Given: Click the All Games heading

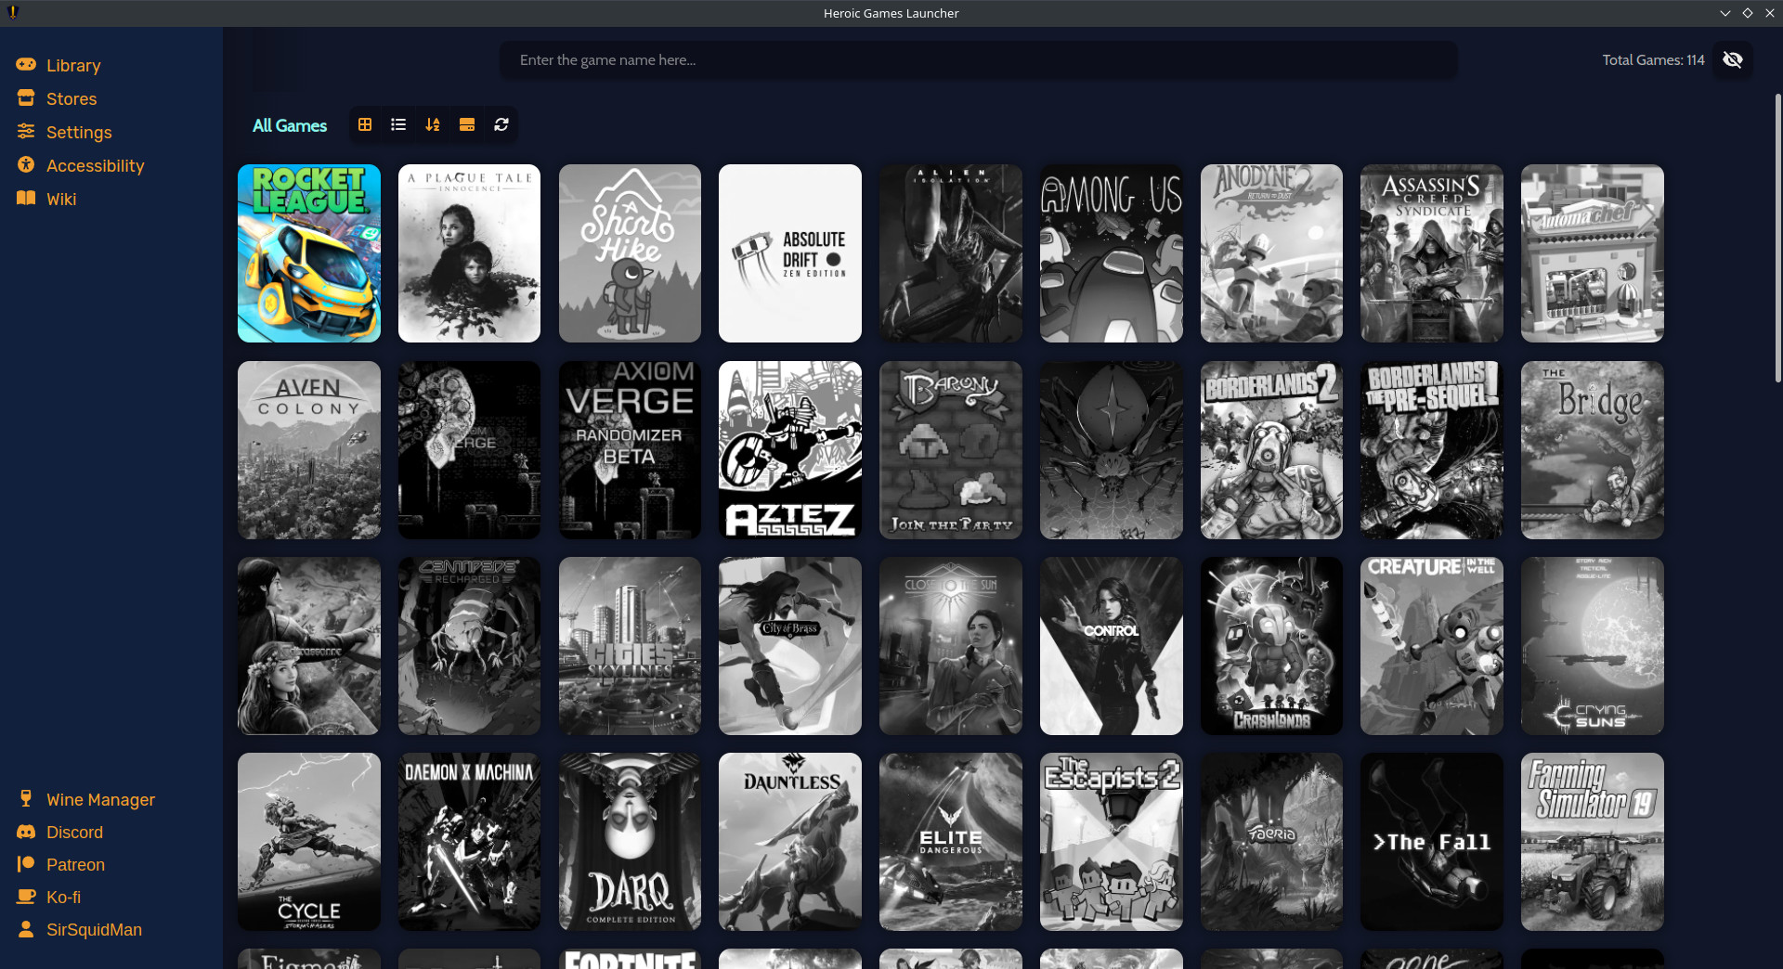Looking at the screenshot, I should (290, 125).
